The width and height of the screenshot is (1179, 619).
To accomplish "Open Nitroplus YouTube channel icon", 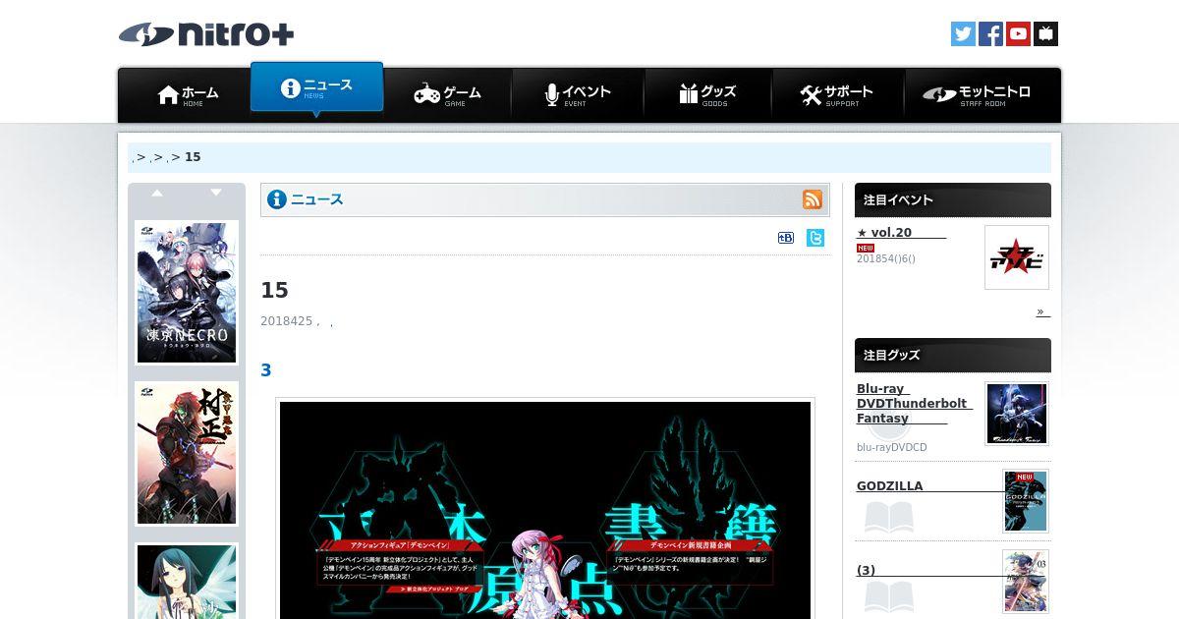I will [x=1018, y=34].
